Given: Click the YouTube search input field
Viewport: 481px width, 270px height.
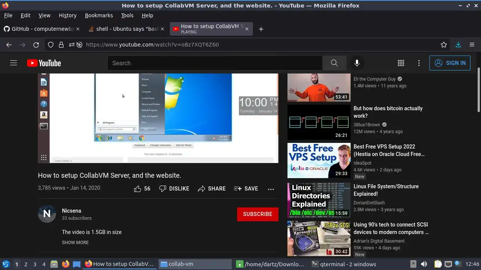Looking at the screenshot, I should tap(215, 63).
